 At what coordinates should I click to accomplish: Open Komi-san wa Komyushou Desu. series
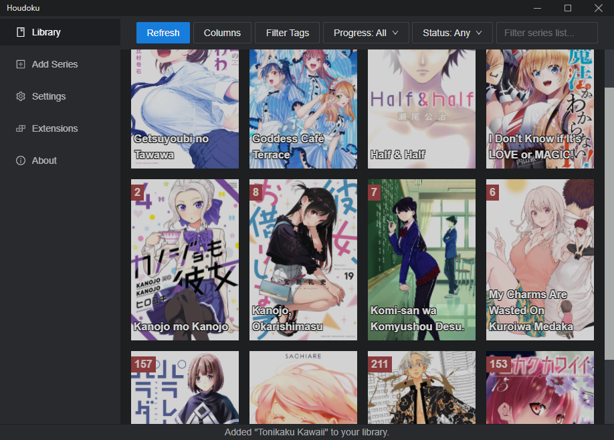(x=421, y=260)
